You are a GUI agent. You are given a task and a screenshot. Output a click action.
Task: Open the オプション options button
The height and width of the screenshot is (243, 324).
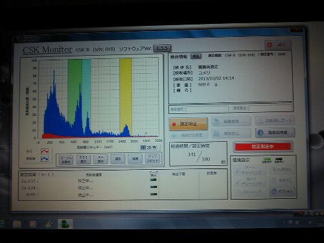pos(283,191)
